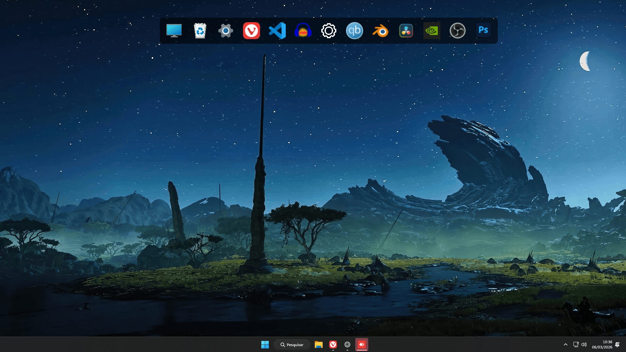Open the Recycle Bin from the dock
The width and height of the screenshot is (626, 352).
(200, 31)
